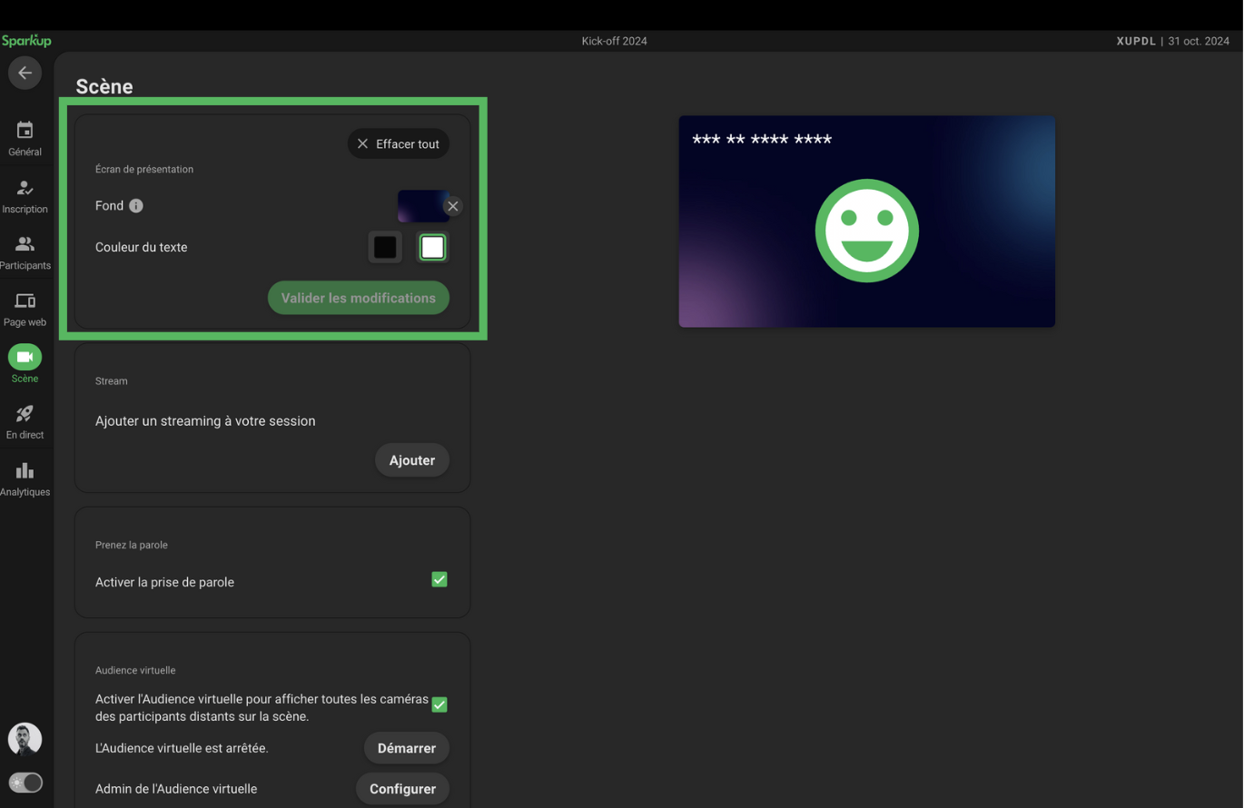This screenshot has width=1244, height=808.
Task: Go to Participants section
Action: [x=25, y=252]
